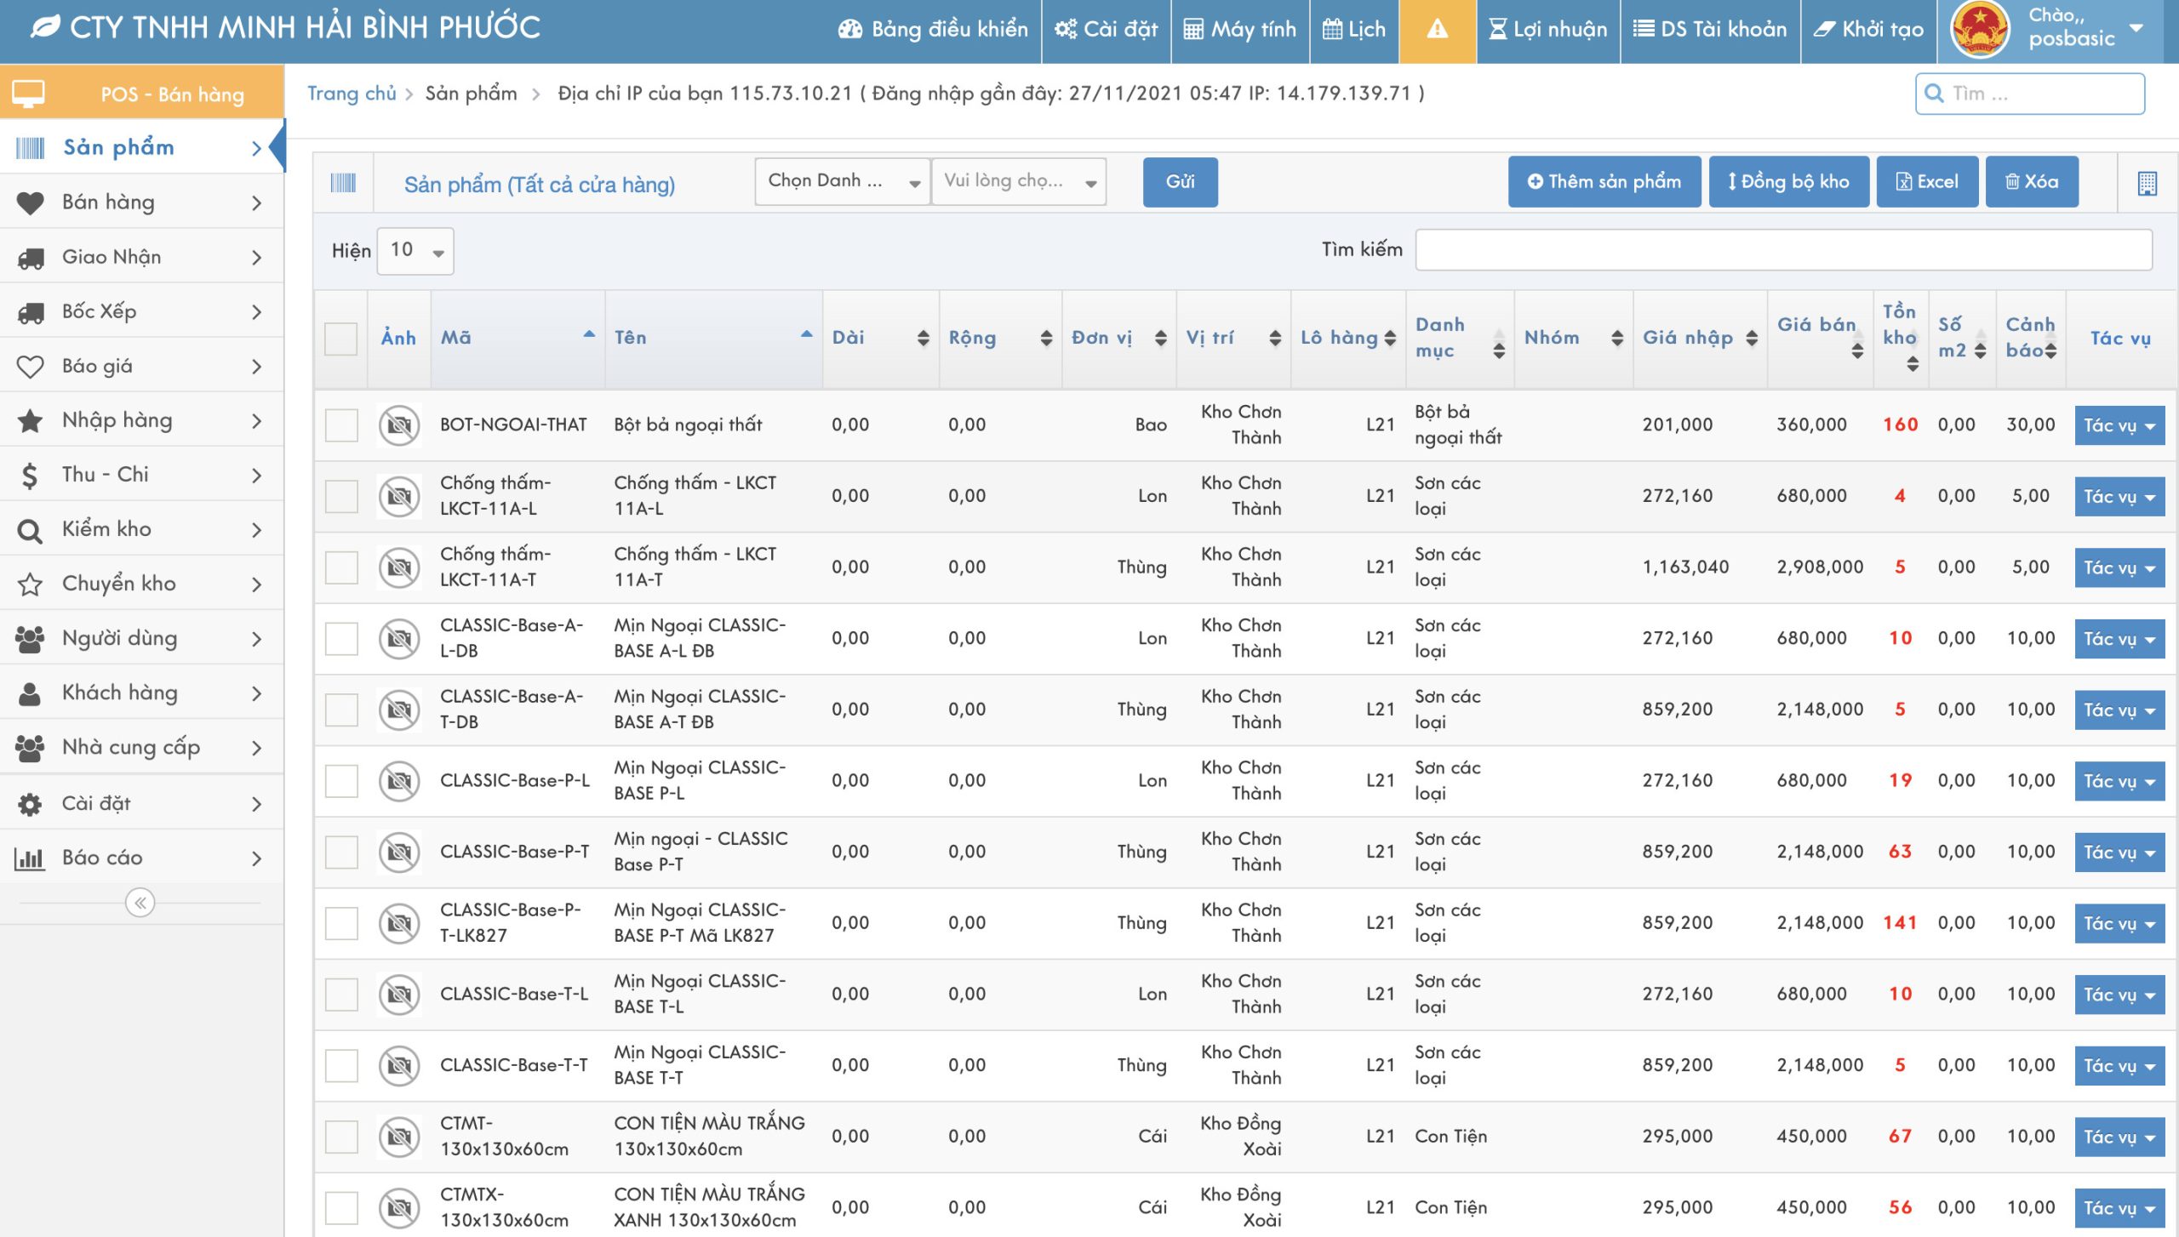Check the CLASSIC-Base-P-L row checkbox
Screen dimensions: 2179x1237
[341, 781]
